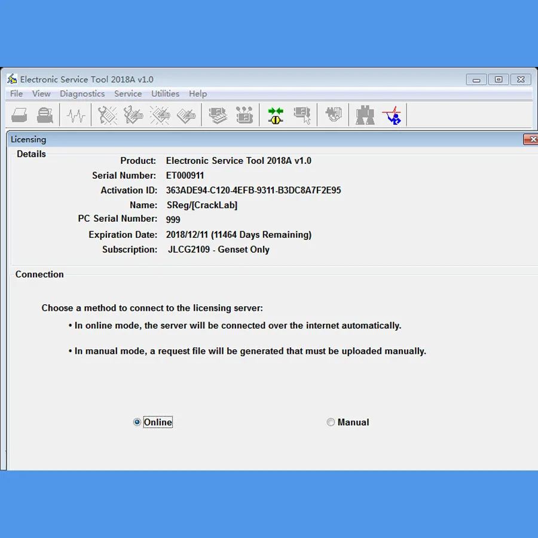Select the Online connection radio button
The image size is (538, 538).
(x=137, y=422)
